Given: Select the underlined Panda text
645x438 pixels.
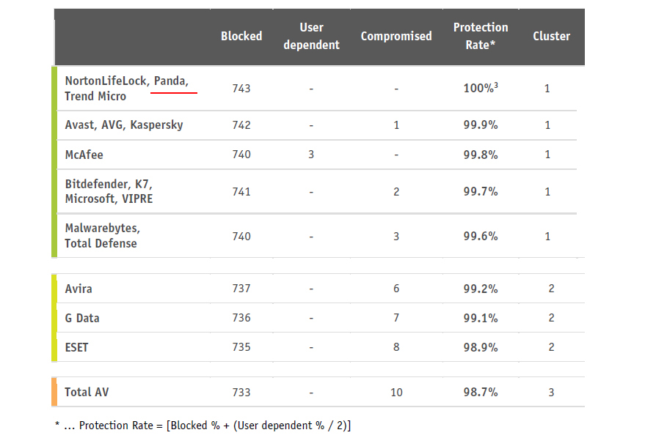Looking at the screenshot, I should [171, 81].
